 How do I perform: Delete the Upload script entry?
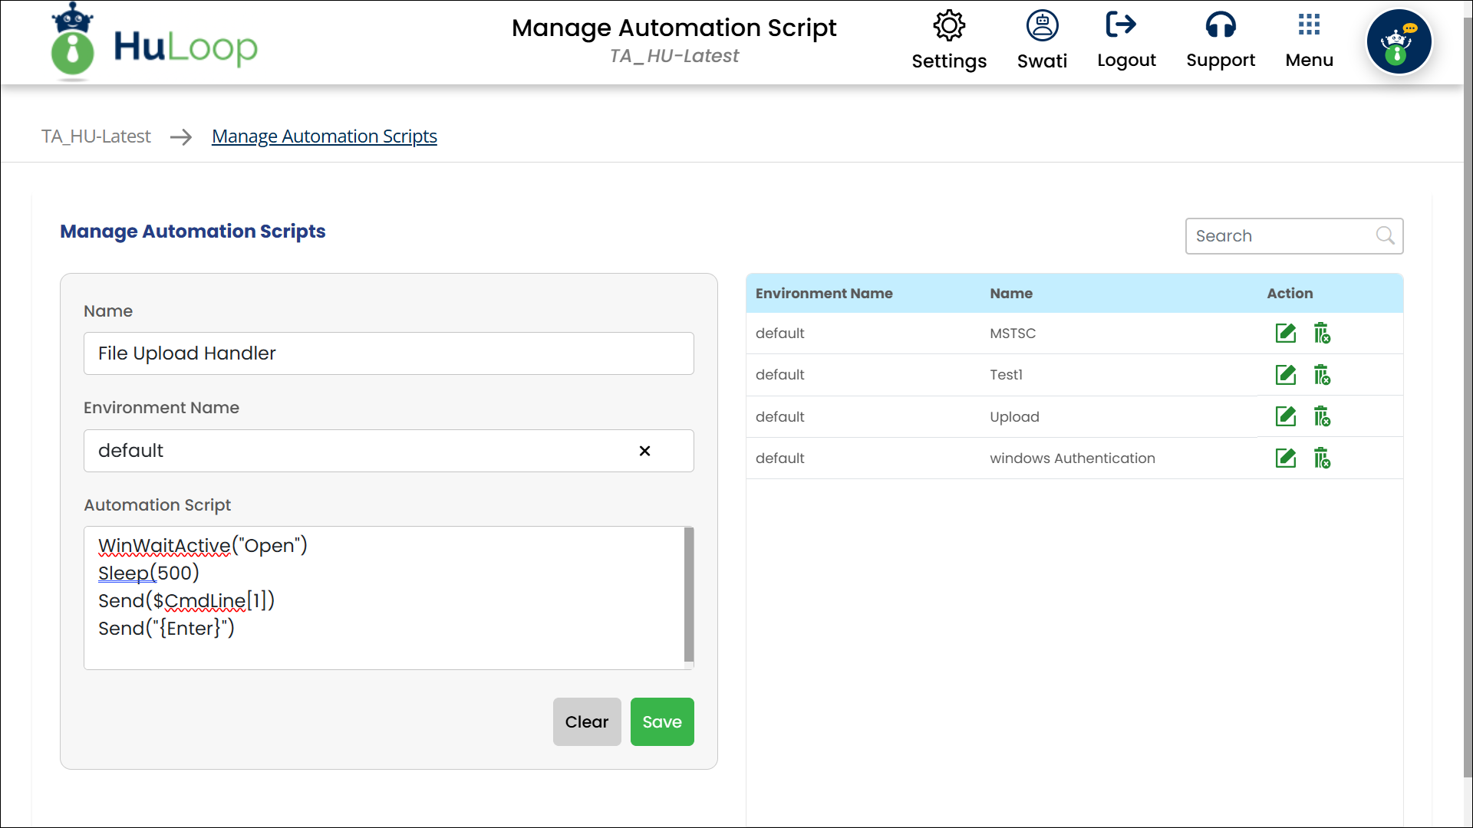tap(1321, 416)
